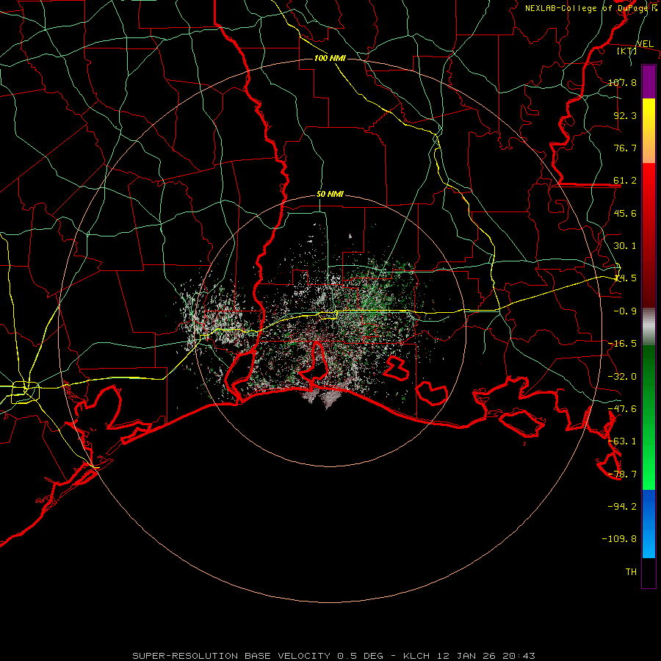Pick the black TH segment of the color bar

649,572
